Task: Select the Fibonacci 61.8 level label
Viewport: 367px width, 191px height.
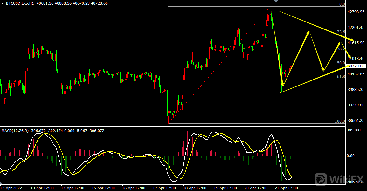Action: tap(341, 76)
